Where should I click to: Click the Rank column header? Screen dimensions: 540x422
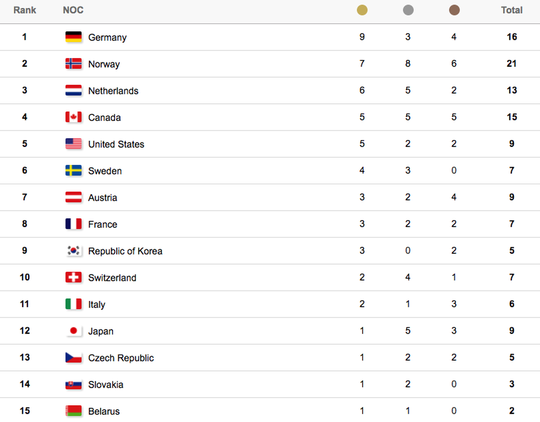tap(25, 10)
